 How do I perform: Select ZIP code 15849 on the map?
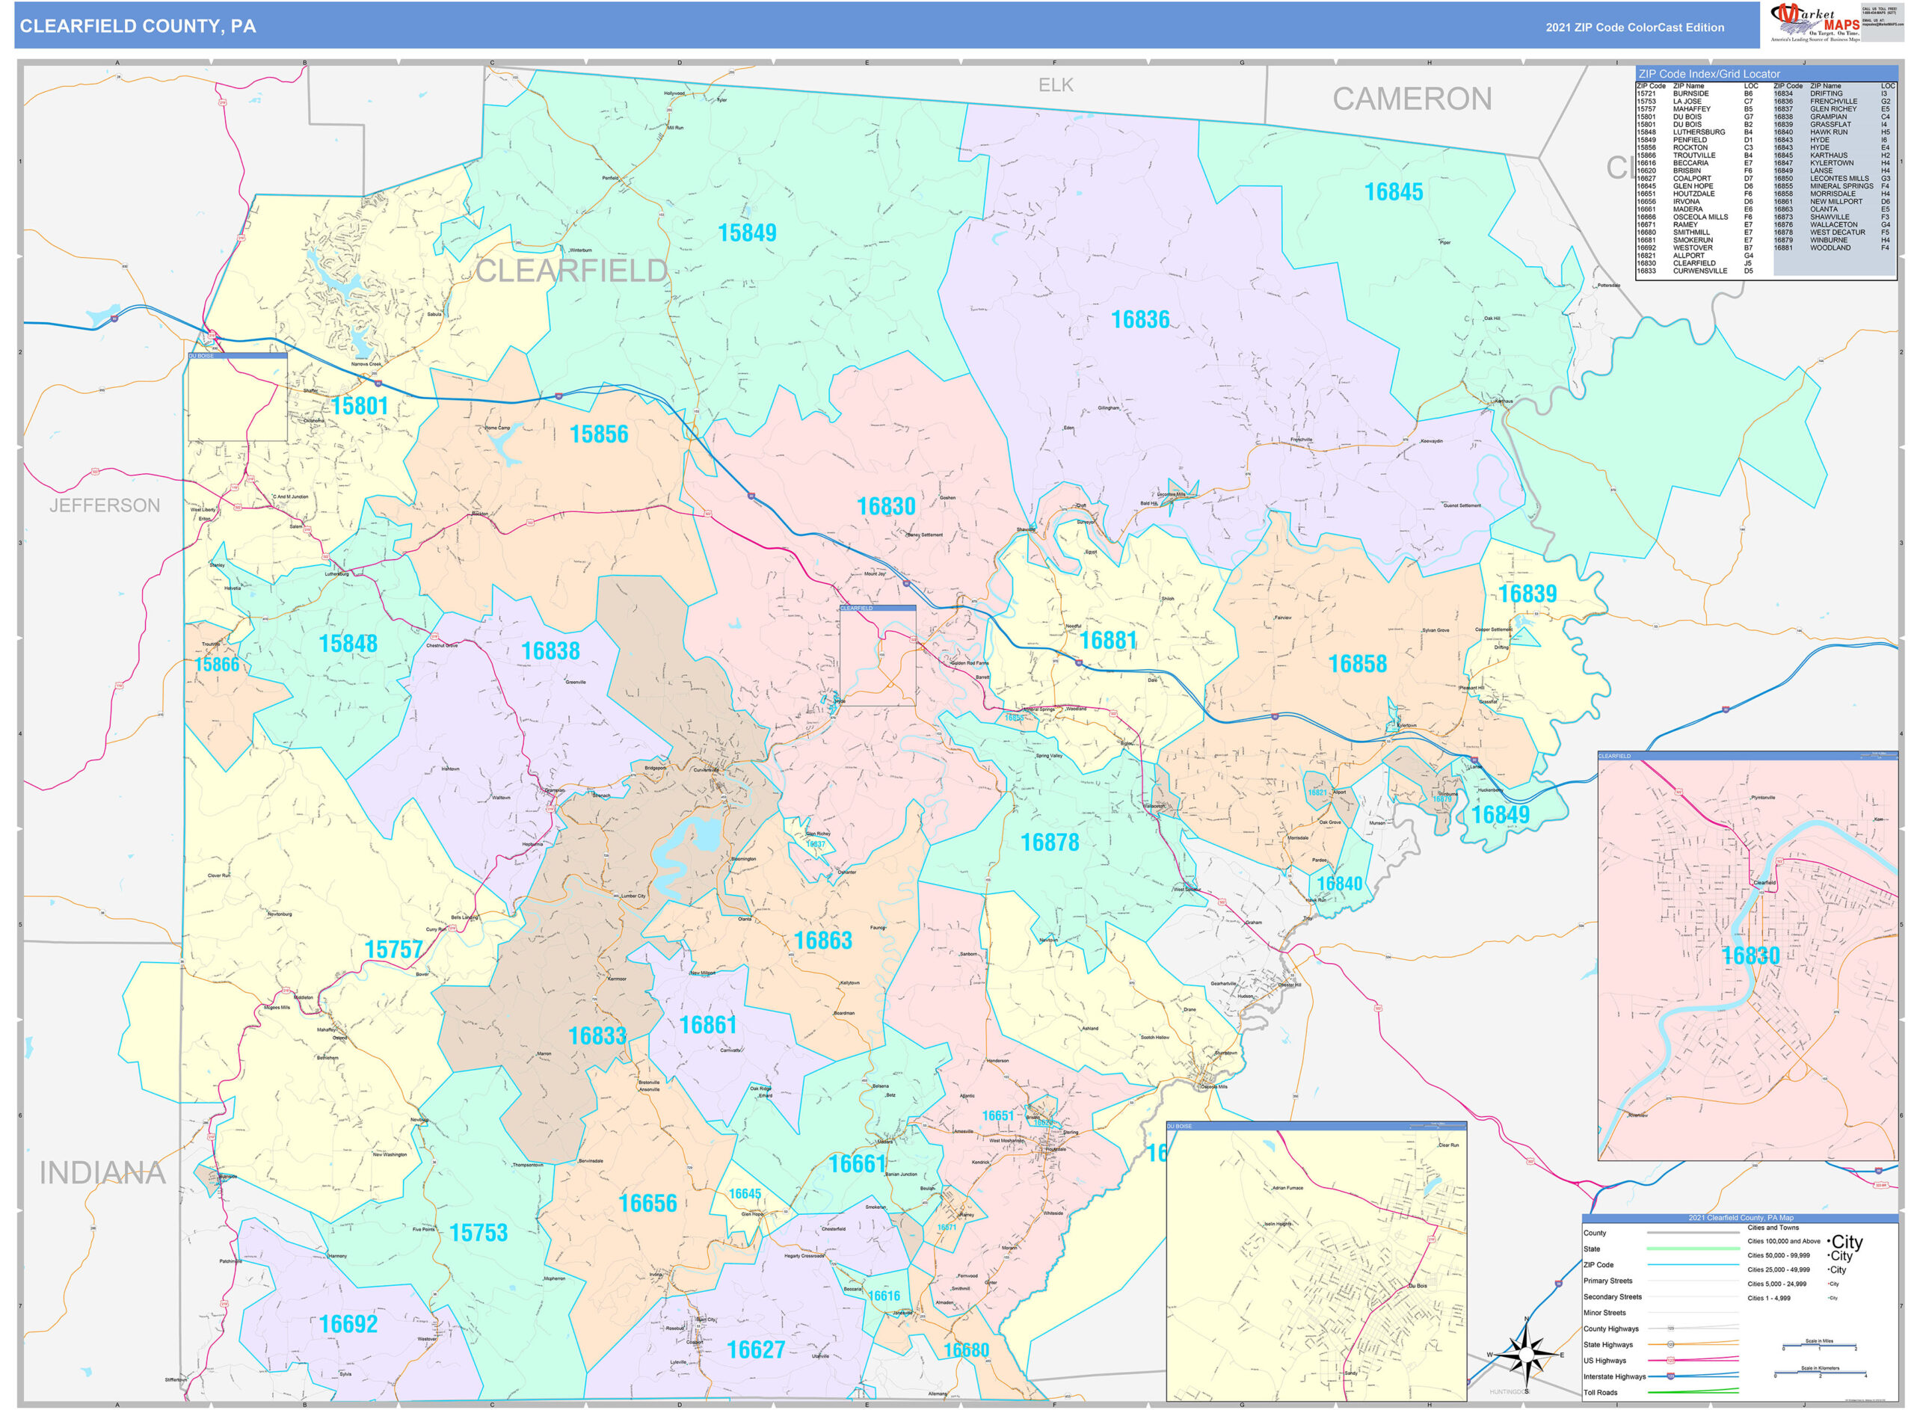point(747,233)
